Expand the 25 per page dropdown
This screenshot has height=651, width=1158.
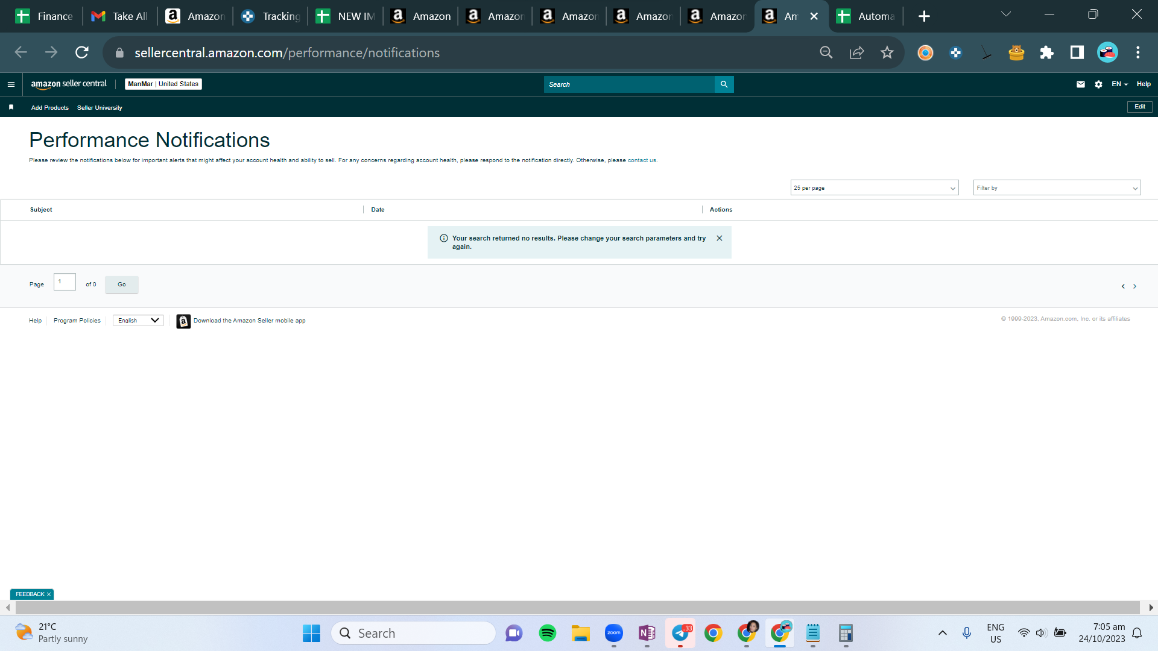click(x=875, y=188)
